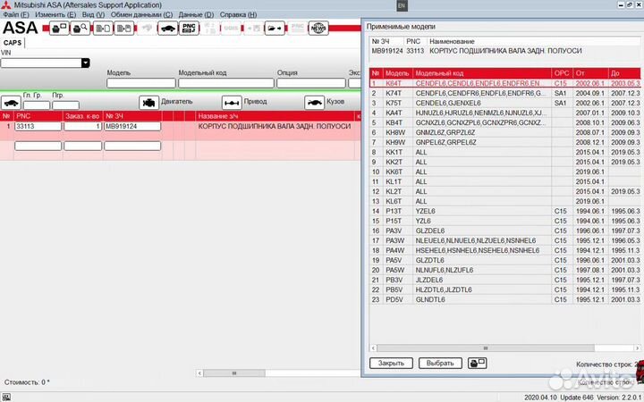Viewport: 644px width, 402px height.
Task: Click the greyed engine part toolbar icon
Action: coord(147,29)
